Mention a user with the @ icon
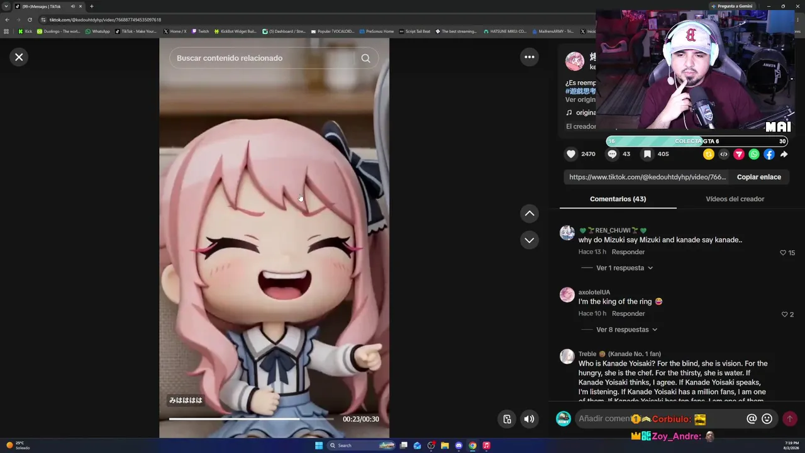Image resolution: width=805 pixels, height=453 pixels. click(751, 419)
